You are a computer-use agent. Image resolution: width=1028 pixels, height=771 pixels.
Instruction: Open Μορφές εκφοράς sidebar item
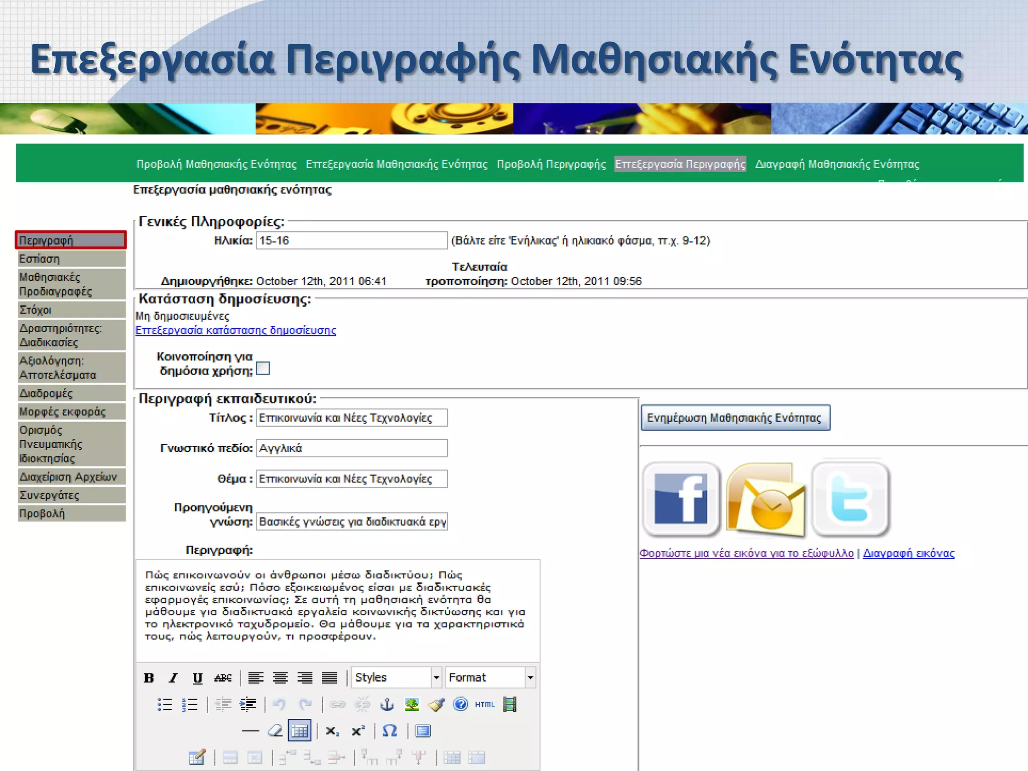pos(72,412)
